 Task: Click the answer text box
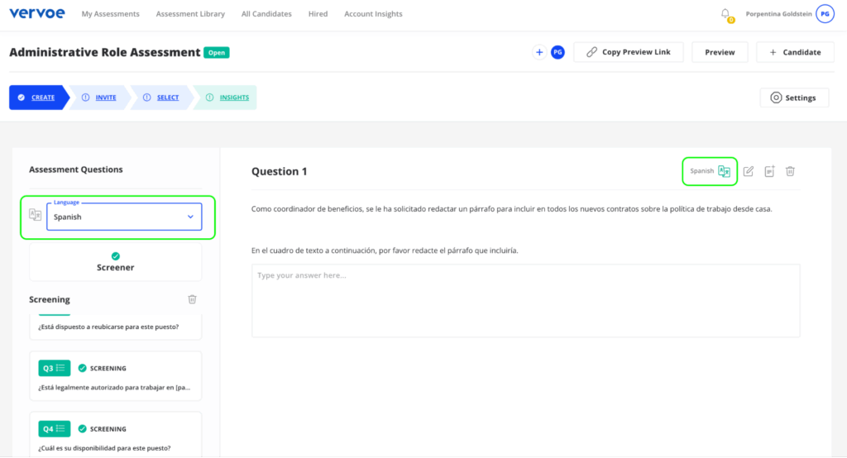pyautogui.click(x=525, y=300)
